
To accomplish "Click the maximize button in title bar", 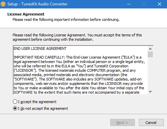I will (x=144, y=4).
